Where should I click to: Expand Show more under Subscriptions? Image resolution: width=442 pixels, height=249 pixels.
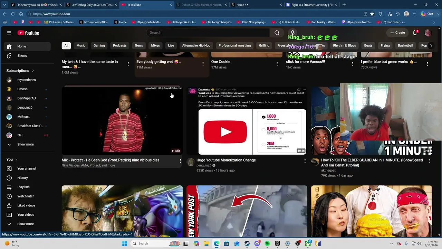pyautogui.click(x=27, y=144)
